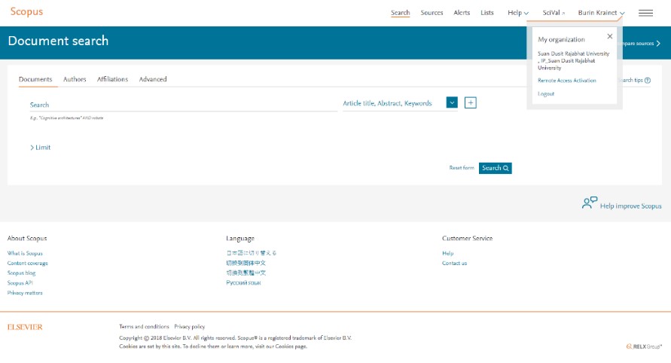Screen dimensions: 671x363
Task: Switch language to Russian
Action: point(243,282)
